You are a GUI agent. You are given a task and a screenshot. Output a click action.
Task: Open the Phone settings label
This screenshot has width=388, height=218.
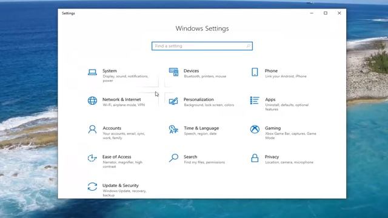[271, 71]
